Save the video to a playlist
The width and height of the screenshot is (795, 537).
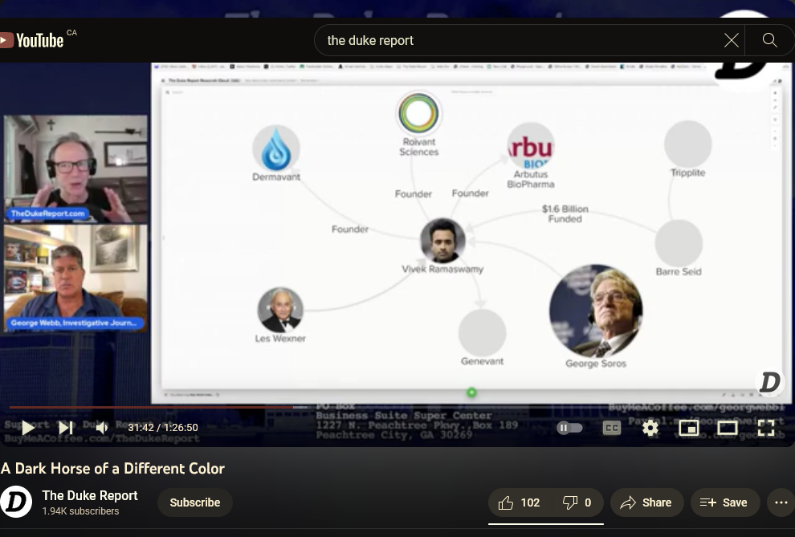(x=724, y=502)
